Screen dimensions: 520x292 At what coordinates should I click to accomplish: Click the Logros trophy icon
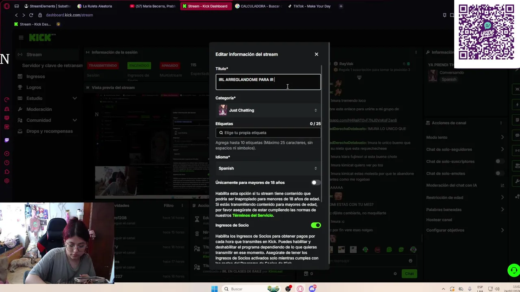click(20, 87)
